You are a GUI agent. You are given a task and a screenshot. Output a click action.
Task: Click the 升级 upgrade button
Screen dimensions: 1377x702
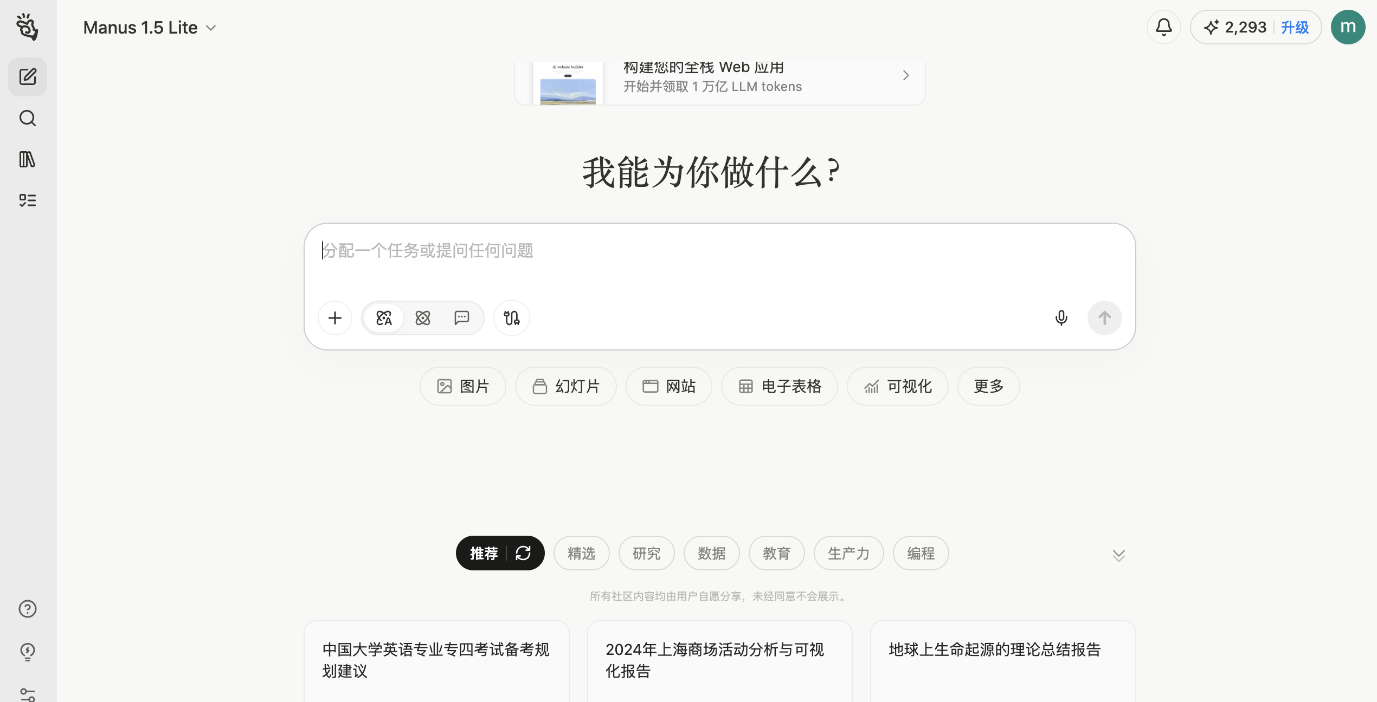click(x=1295, y=27)
